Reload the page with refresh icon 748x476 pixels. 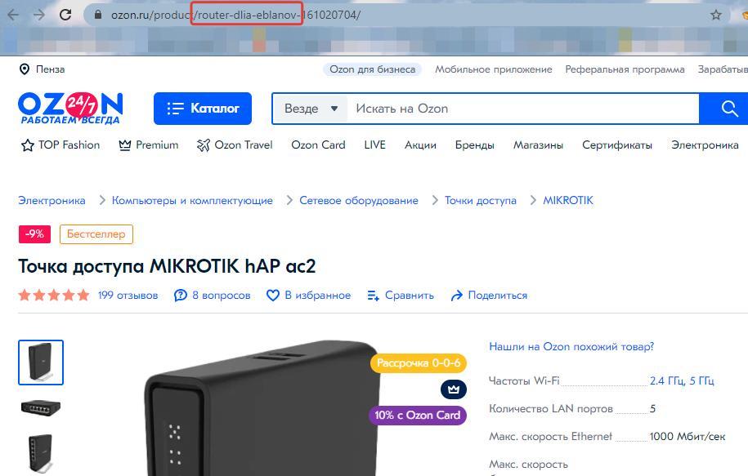click(x=65, y=15)
